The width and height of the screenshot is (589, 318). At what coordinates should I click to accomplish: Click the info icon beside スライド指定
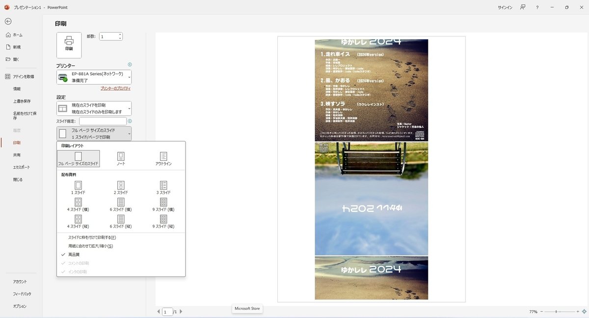click(130, 121)
